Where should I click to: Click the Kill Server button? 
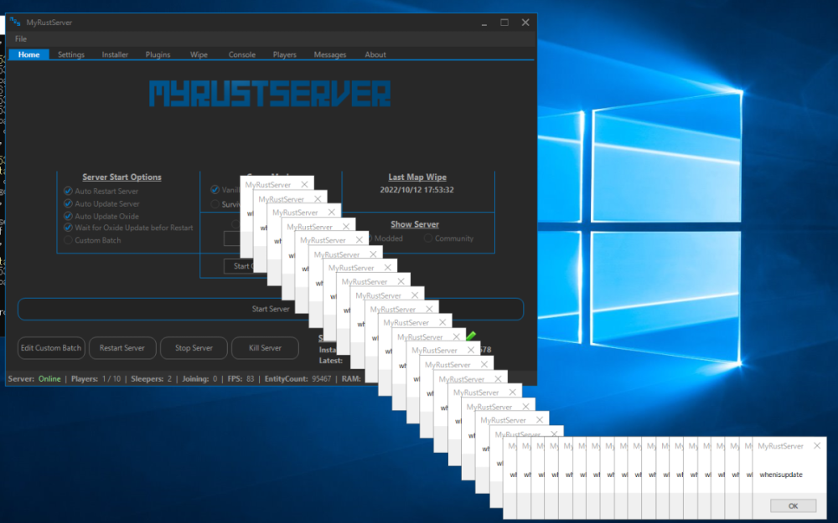265,348
